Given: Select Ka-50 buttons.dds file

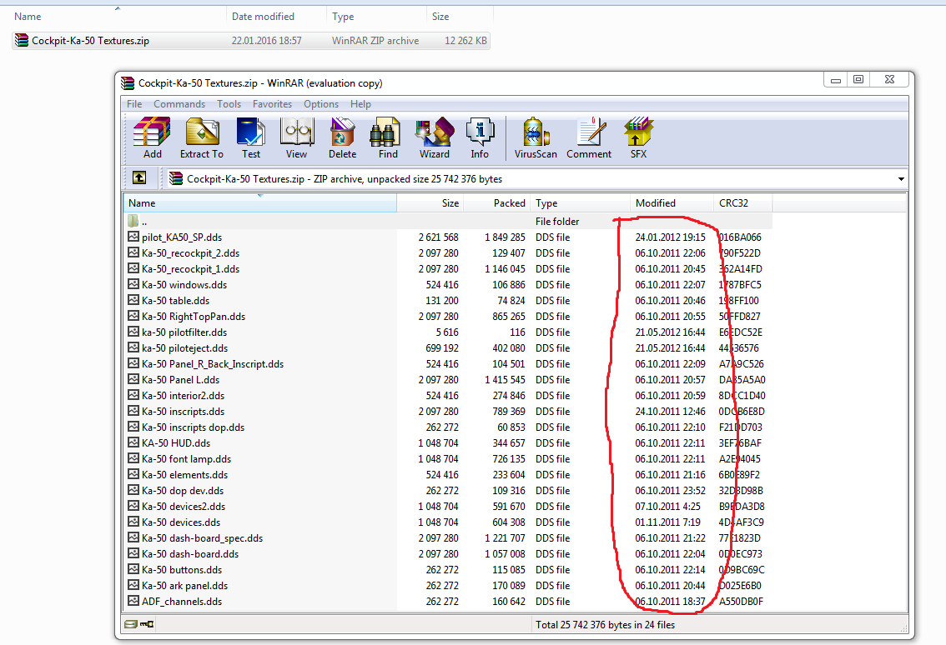Looking at the screenshot, I should (x=182, y=570).
